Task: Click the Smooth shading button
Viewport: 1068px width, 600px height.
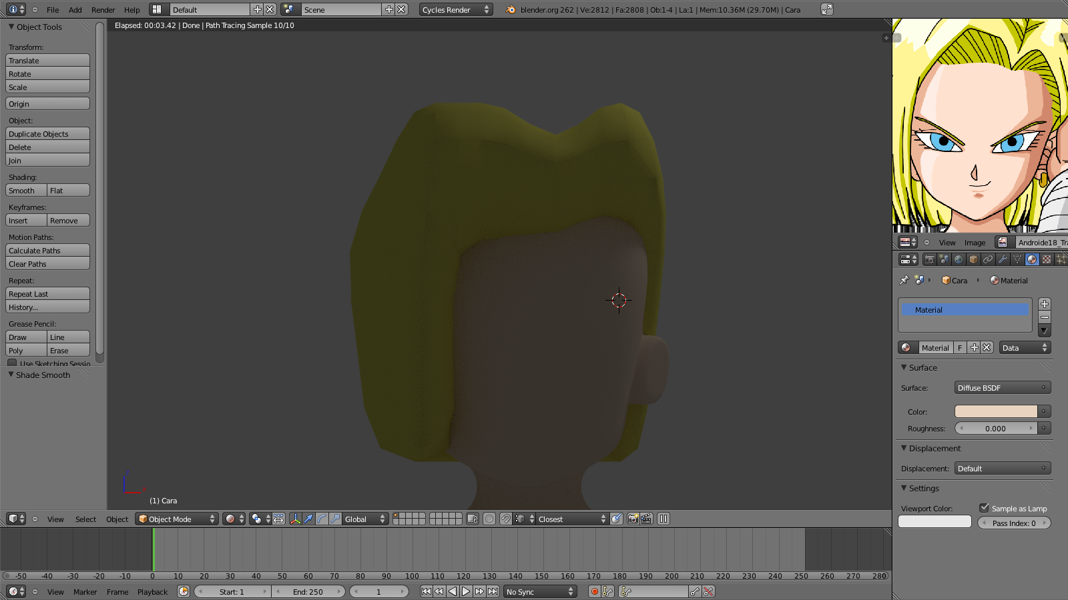Action: coord(26,191)
